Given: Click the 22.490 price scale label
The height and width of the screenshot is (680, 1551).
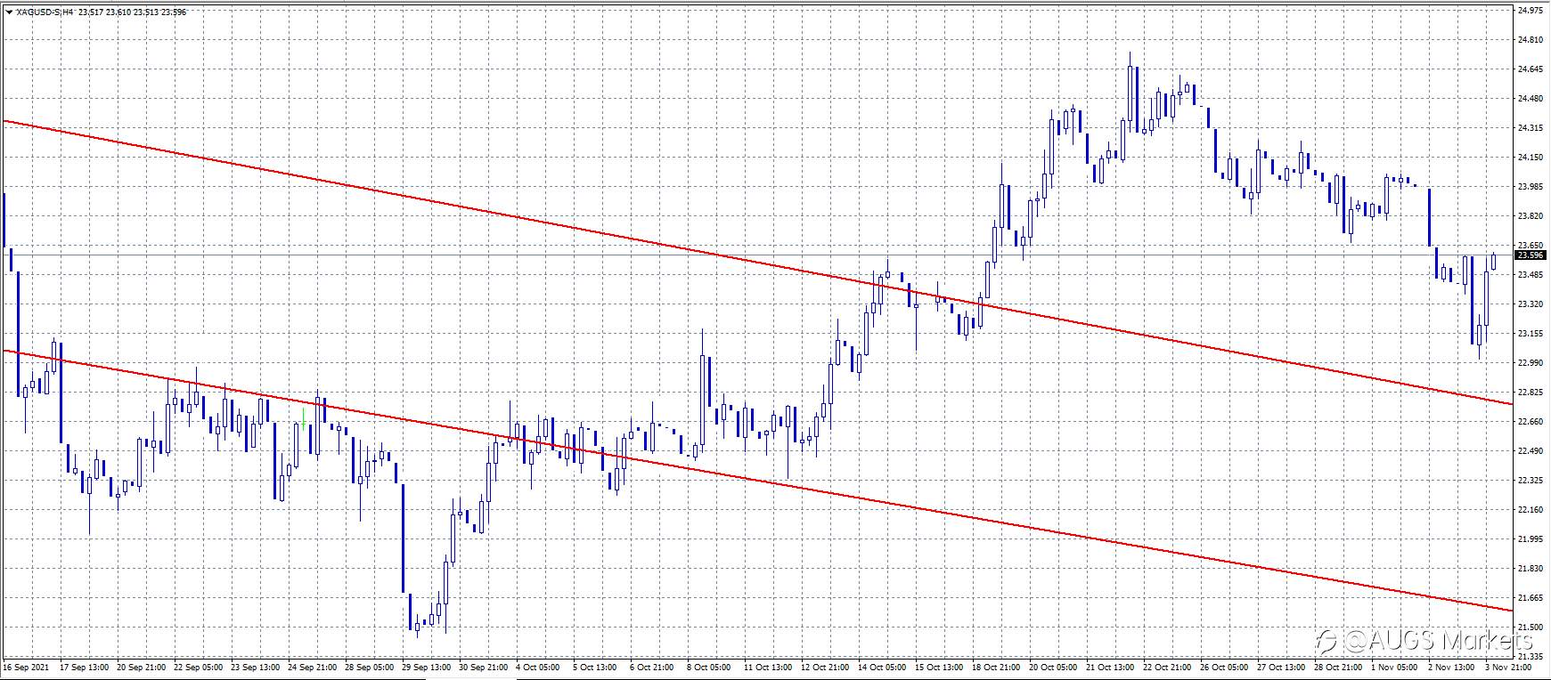Looking at the screenshot, I should [x=1530, y=451].
